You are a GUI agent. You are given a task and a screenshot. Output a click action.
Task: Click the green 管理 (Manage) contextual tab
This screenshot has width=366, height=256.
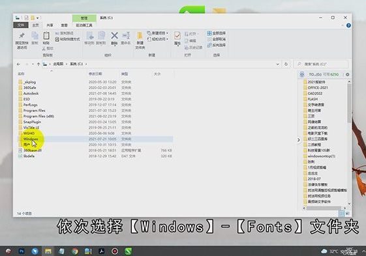point(84,18)
